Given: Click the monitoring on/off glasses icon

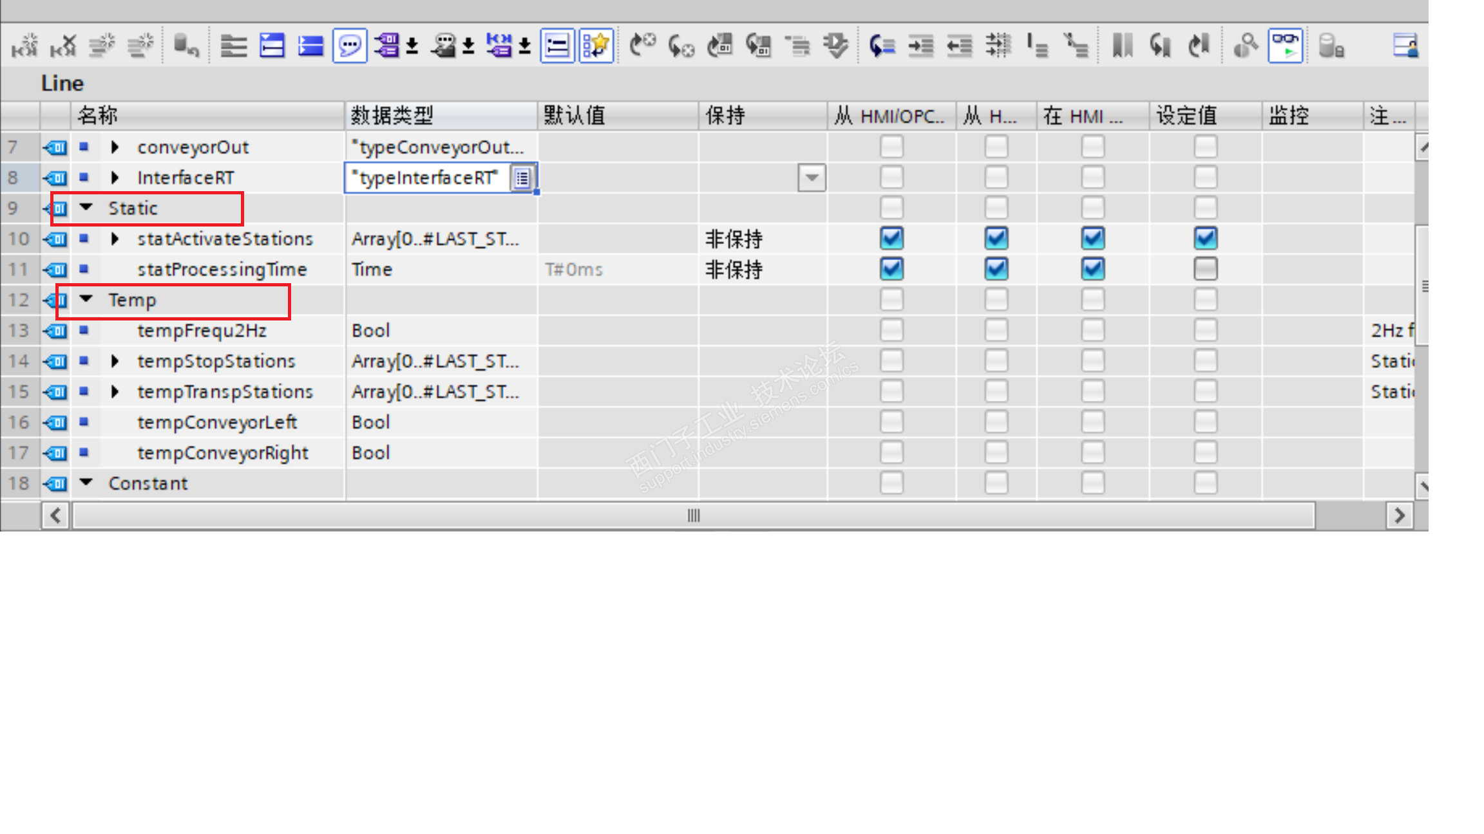Looking at the screenshot, I should click(x=1285, y=46).
